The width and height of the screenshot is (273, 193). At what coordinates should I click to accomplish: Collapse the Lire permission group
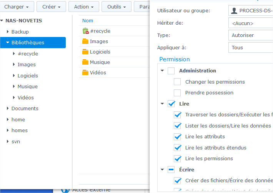tap(162, 104)
